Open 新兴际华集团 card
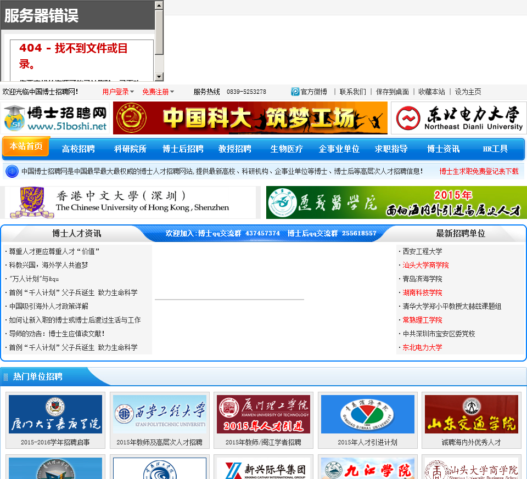Image resolution: width=527 pixels, height=479 pixels. (263, 468)
